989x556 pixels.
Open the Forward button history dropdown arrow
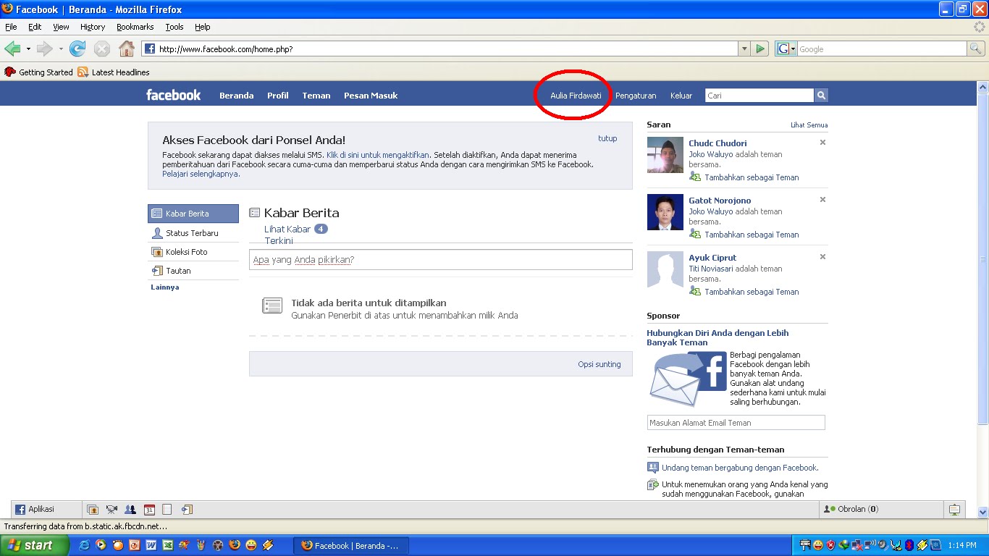point(61,49)
